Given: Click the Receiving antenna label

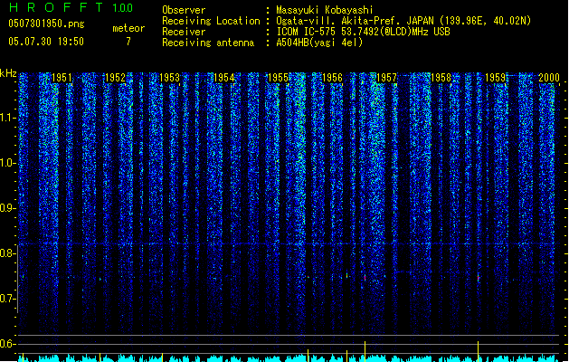Looking at the screenshot, I should coord(208,43).
